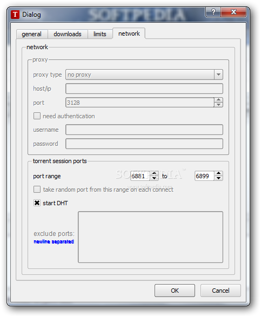Click the OK button
Viewport: 261px width, 317px height.
point(175,291)
